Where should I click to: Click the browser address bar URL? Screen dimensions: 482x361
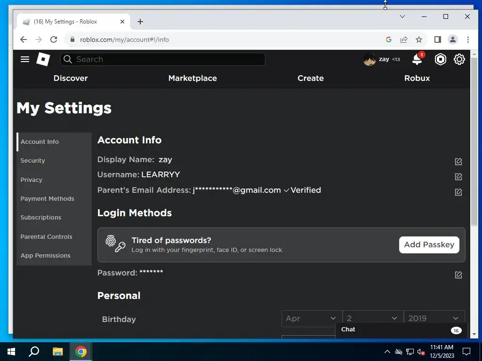pyautogui.click(x=124, y=39)
